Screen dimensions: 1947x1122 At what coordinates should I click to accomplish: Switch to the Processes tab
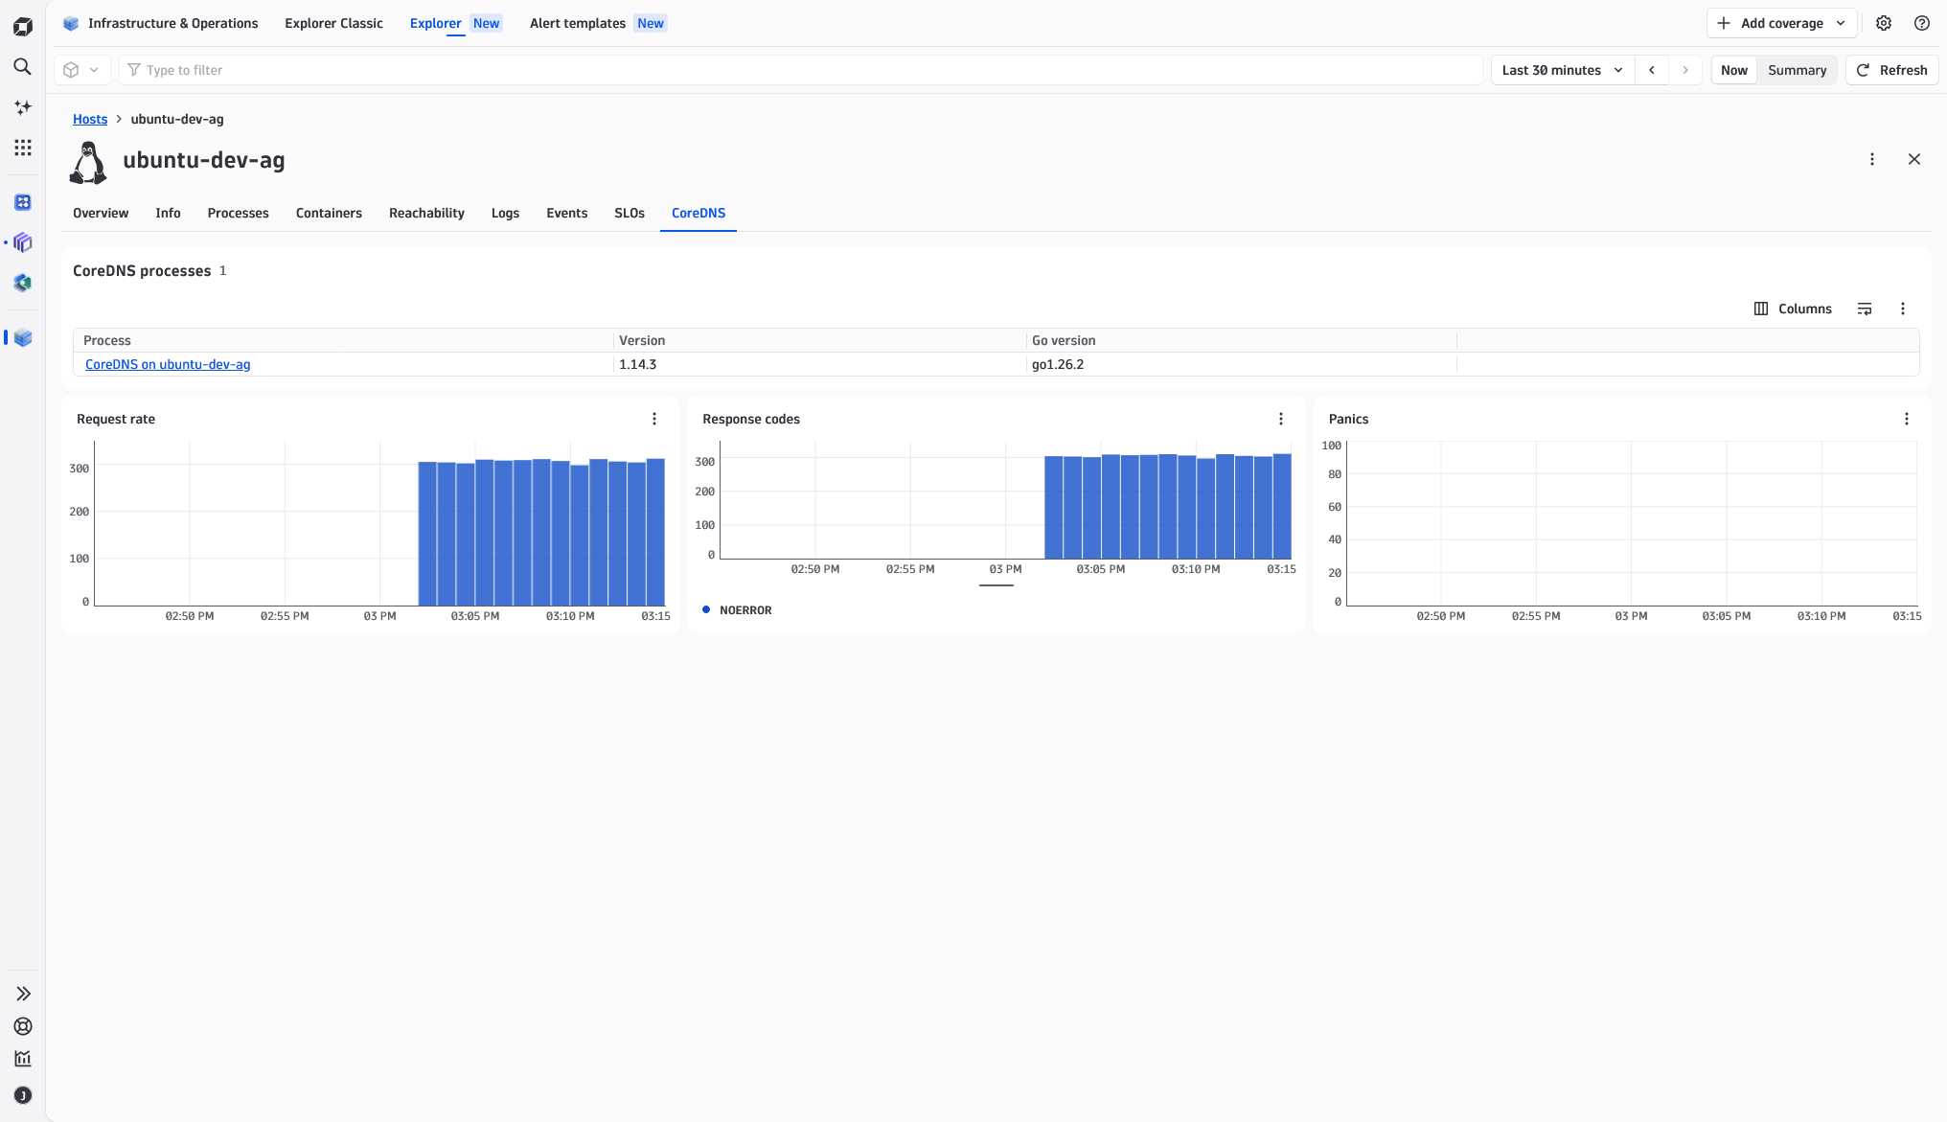(x=238, y=213)
